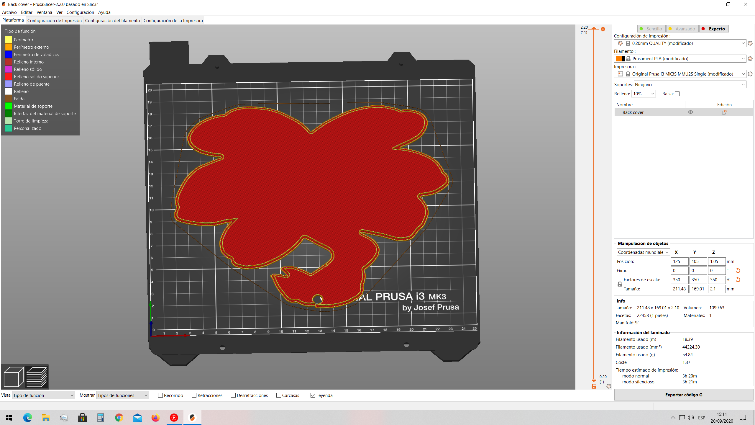The image size is (755, 425).
Task: Open the Soportes dropdown
Action: (x=690, y=85)
